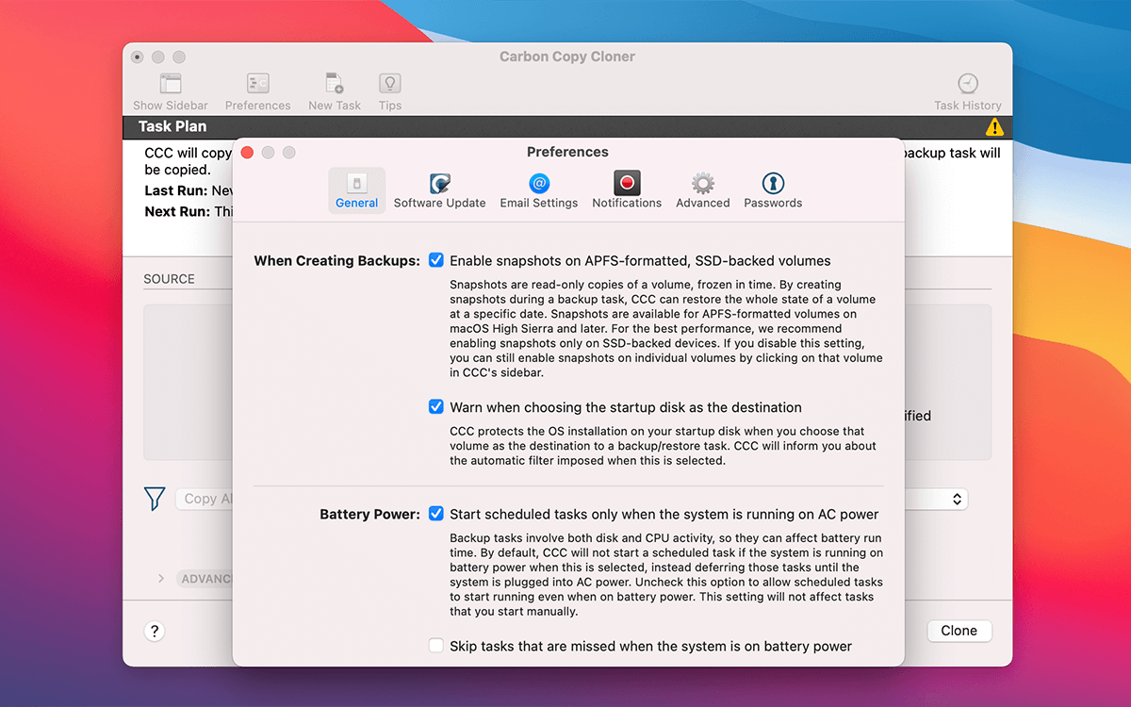Disable snapshots on APFS-formatted SSD-backed volumes
This screenshot has width=1131, height=707.
pyautogui.click(x=435, y=260)
